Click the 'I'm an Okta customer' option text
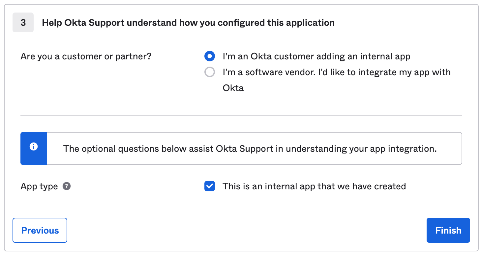482x256 pixels. click(316, 56)
